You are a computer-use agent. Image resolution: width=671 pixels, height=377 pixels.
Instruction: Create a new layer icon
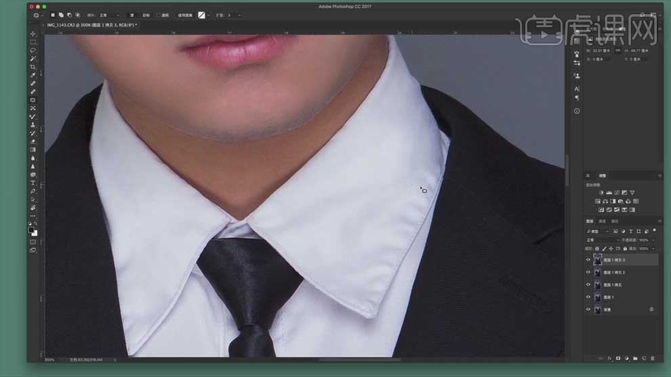[644, 359]
